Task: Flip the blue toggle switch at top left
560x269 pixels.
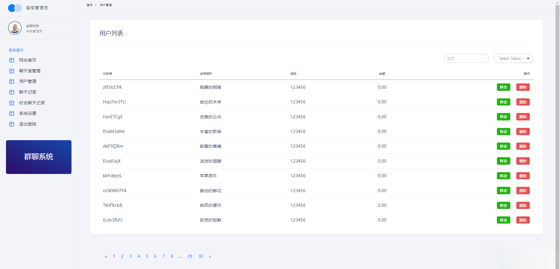Action: [x=15, y=8]
